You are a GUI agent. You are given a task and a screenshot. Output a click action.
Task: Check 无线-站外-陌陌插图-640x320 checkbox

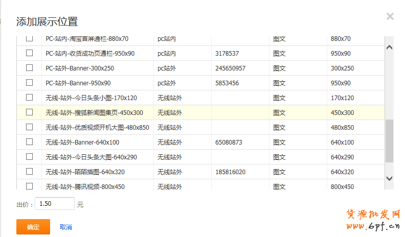pyautogui.click(x=29, y=172)
